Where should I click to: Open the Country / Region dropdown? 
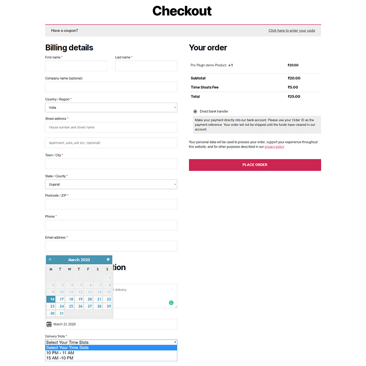point(111,108)
